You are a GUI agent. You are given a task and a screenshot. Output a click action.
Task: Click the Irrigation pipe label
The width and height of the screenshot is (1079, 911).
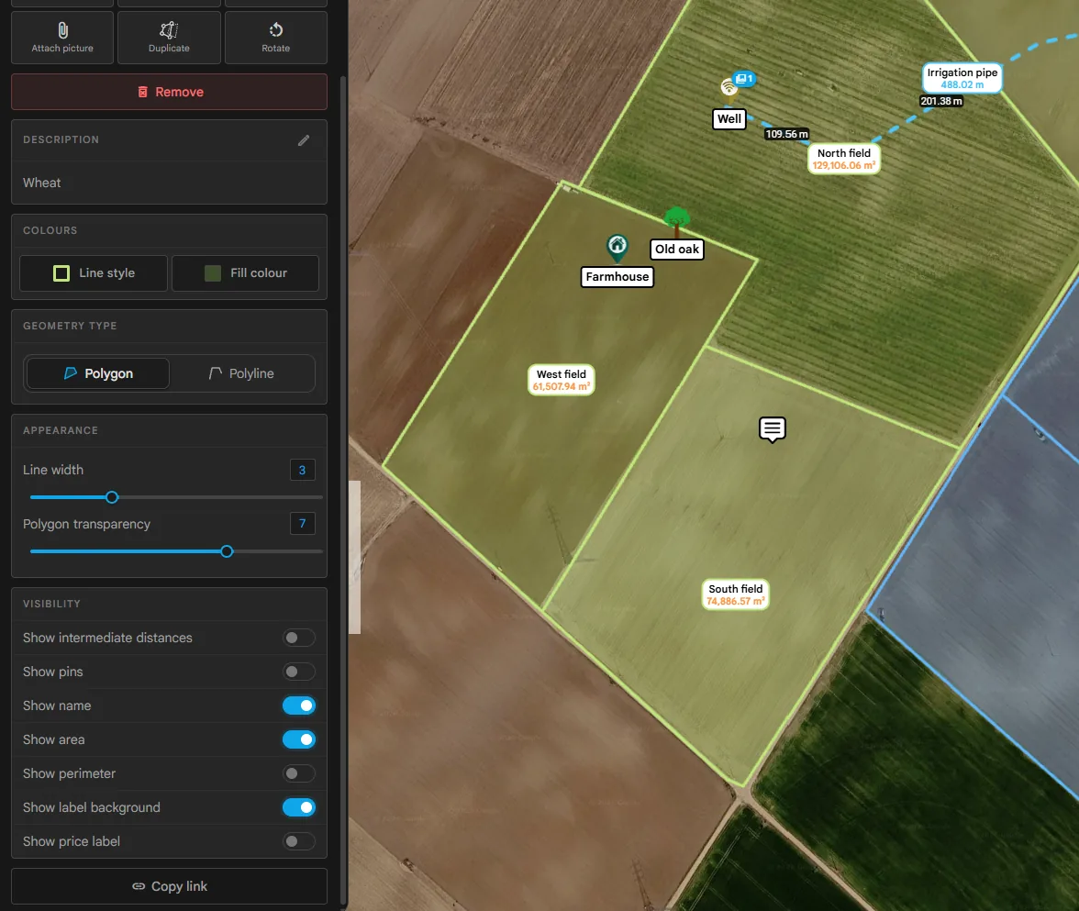click(962, 78)
